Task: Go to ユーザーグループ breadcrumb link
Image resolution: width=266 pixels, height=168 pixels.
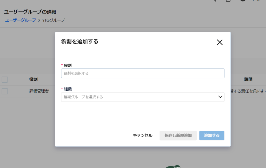Action: (x=21, y=20)
